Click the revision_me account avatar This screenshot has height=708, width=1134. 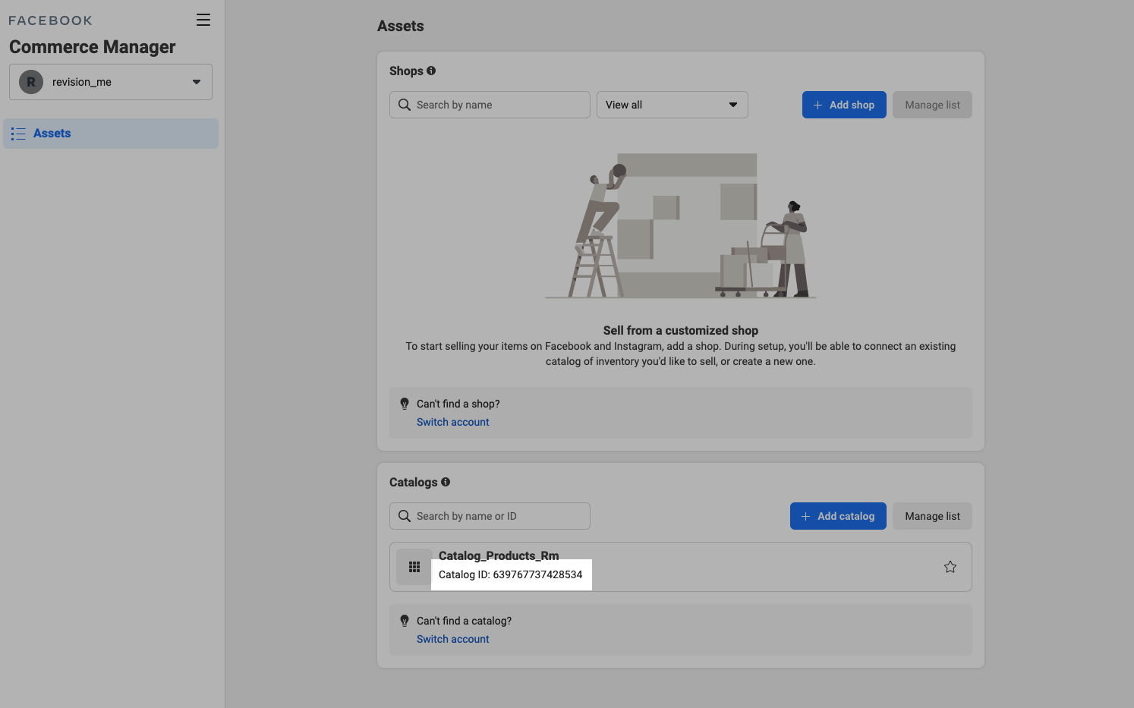pyautogui.click(x=31, y=82)
